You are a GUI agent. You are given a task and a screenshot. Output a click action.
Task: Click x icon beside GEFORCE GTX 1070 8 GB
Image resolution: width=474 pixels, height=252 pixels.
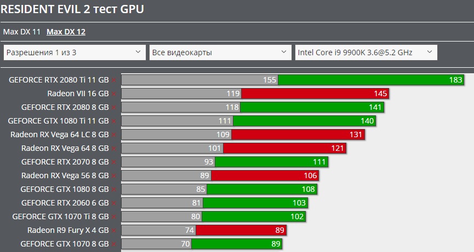113,244
